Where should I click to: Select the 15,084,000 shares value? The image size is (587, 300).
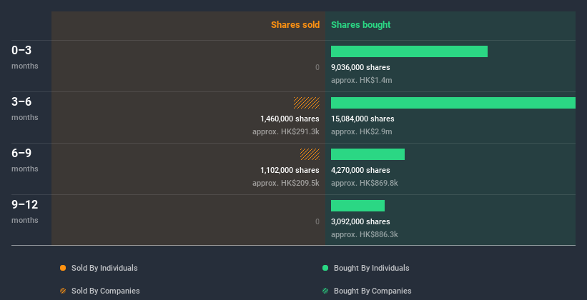(362, 119)
